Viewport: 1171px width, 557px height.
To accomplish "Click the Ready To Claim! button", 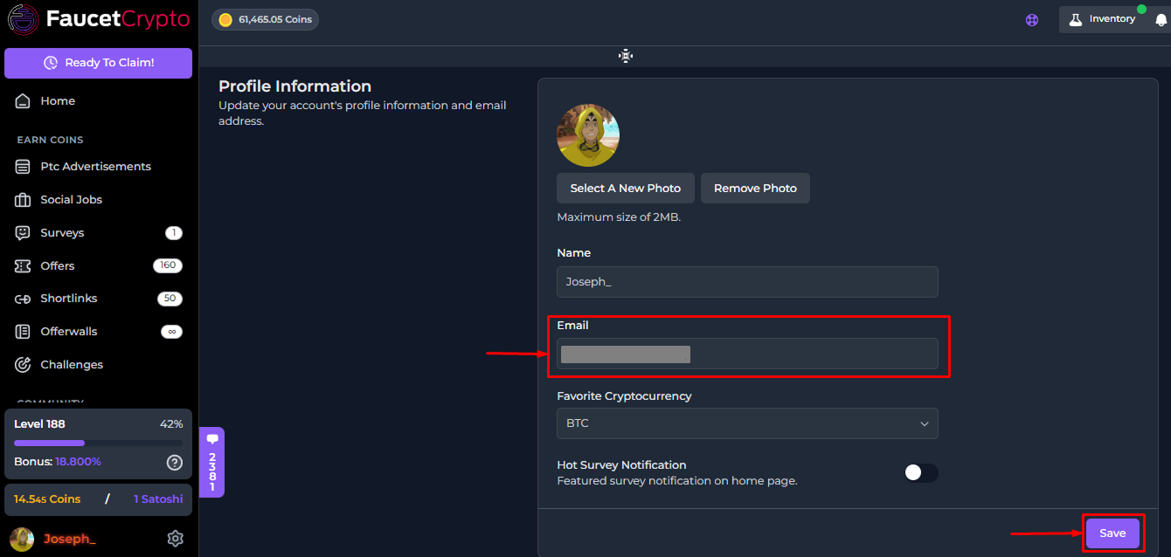I will (x=98, y=63).
